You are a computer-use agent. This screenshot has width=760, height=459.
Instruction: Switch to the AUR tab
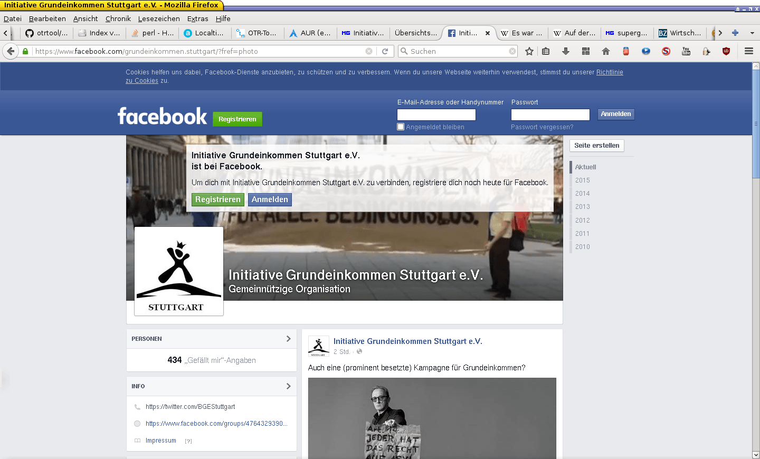[x=310, y=33]
